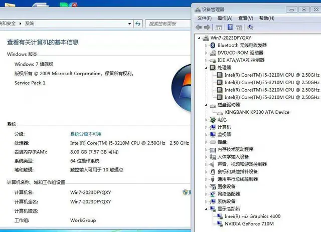
Task: Click the shield change-settings link
Action: pyautogui.click(x=187, y=192)
